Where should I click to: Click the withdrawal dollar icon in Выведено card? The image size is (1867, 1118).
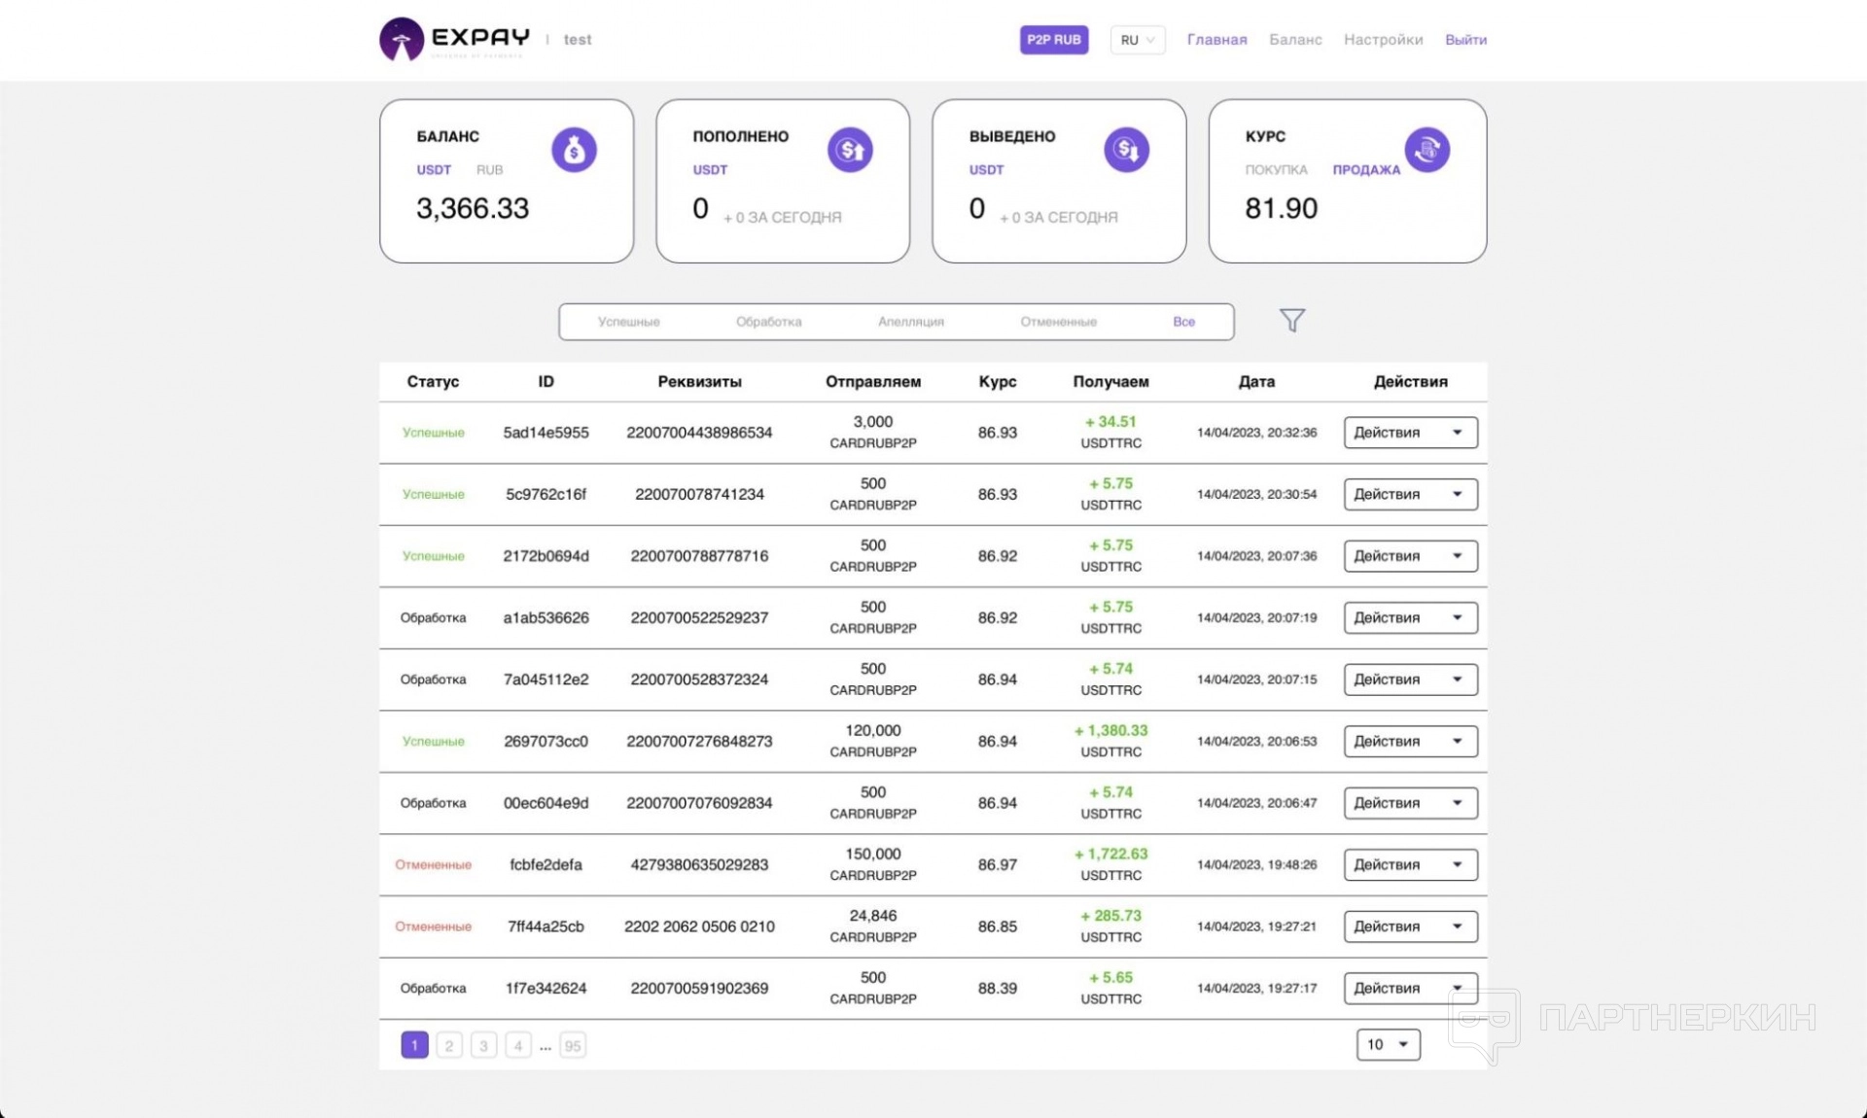tap(1126, 150)
